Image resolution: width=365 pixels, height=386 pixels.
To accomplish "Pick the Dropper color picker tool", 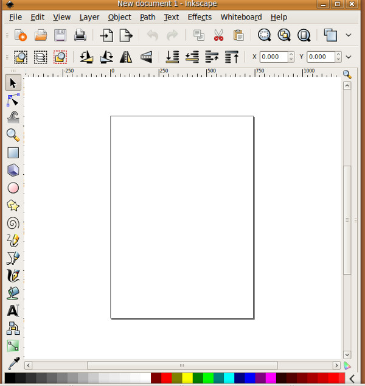I will point(13,363).
